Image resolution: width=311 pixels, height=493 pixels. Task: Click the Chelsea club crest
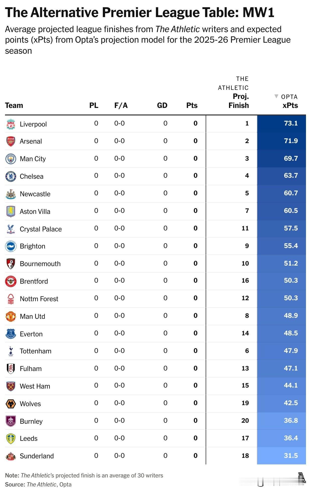(11, 176)
